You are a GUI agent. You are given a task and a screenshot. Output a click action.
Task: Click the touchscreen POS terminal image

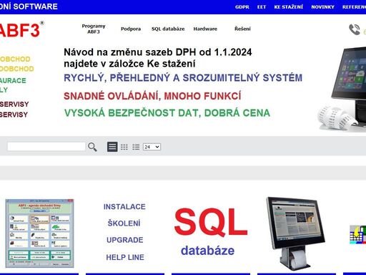tap(295, 233)
